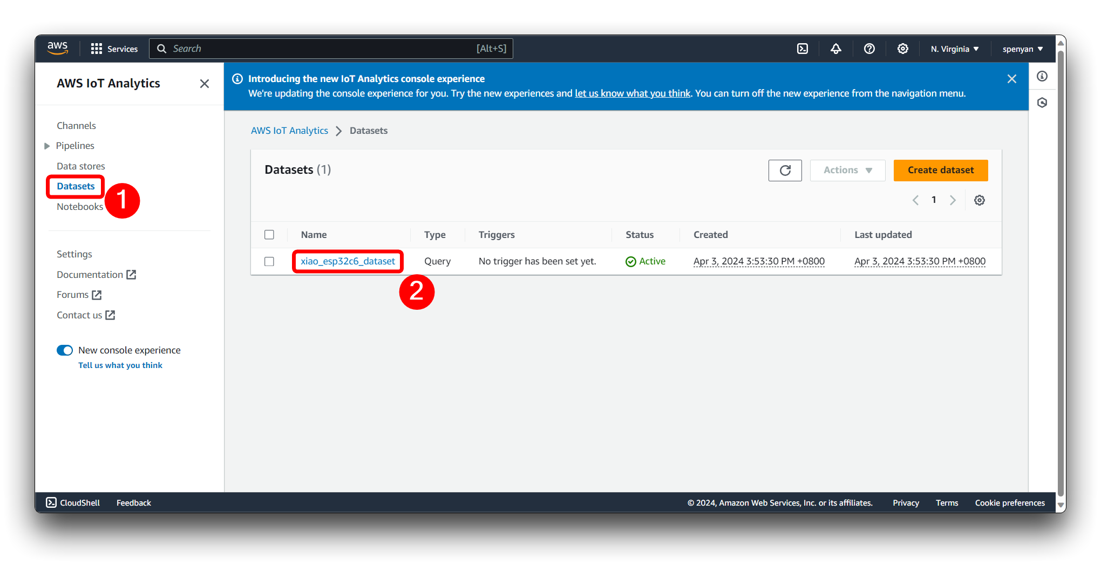
Task: Click the Created date of the dataset row
Action: pos(759,261)
